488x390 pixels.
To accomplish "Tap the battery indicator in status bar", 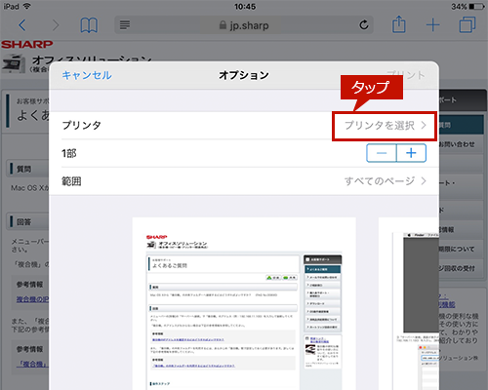I will pos(477,7).
